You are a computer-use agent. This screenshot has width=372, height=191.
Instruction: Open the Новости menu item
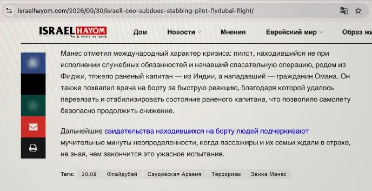[181, 32]
